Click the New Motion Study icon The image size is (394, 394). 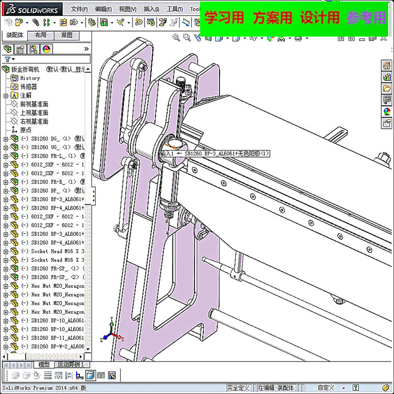point(138,23)
